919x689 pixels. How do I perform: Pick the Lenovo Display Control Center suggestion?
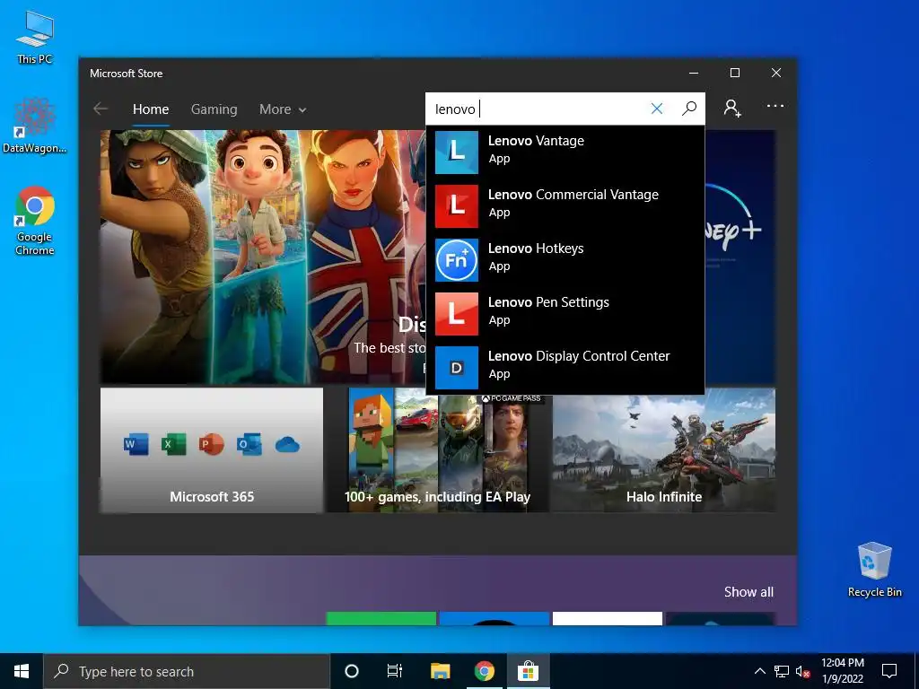565,368
